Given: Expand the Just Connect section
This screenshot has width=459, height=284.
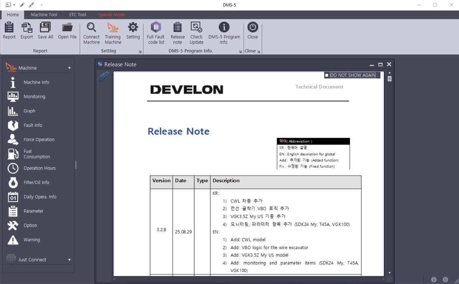Looking at the screenshot, I should (69, 260).
